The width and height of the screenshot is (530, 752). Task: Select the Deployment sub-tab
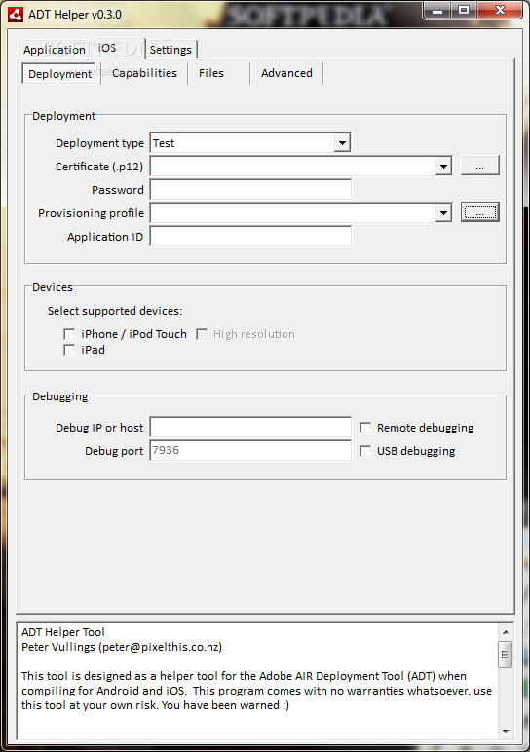[60, 74]
